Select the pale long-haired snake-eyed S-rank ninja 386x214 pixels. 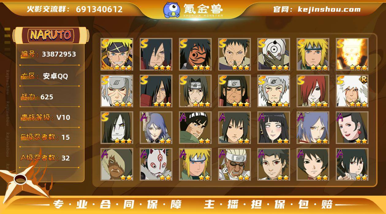tap(117, 128)
